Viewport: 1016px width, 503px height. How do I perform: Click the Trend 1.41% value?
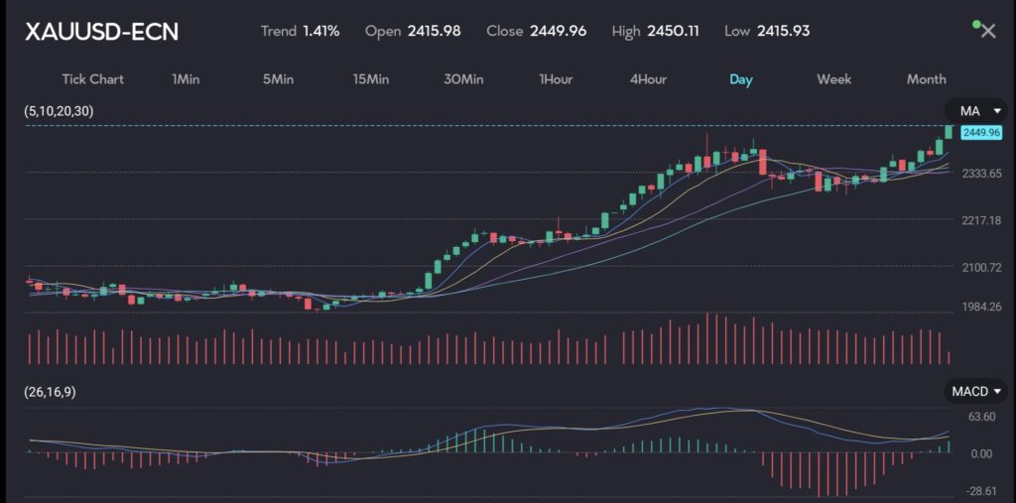point(300,31)
